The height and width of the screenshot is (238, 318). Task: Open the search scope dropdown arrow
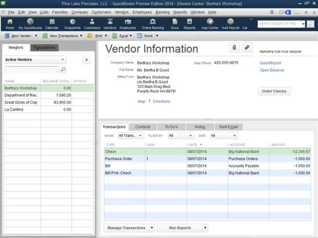pyautogui.click(x=303, y=24)
